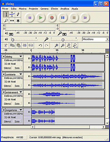Skip to end of project
The height and width of the screenshot is (142, 110).
pos(85,18)
